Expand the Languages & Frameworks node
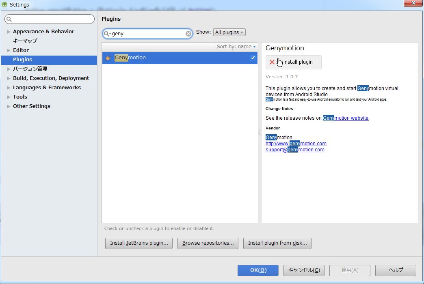 point(9,88)
